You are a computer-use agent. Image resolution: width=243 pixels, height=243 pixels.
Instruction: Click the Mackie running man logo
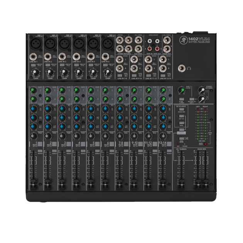[184, 40]
